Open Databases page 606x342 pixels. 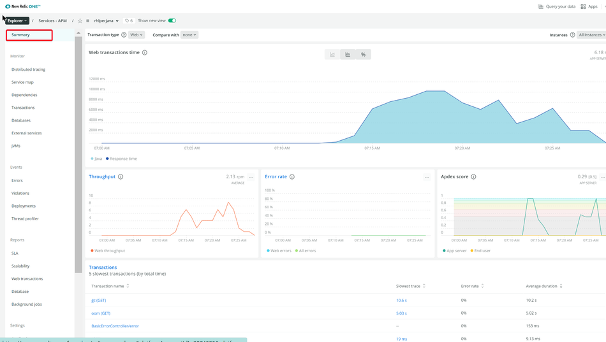[21, 120]
